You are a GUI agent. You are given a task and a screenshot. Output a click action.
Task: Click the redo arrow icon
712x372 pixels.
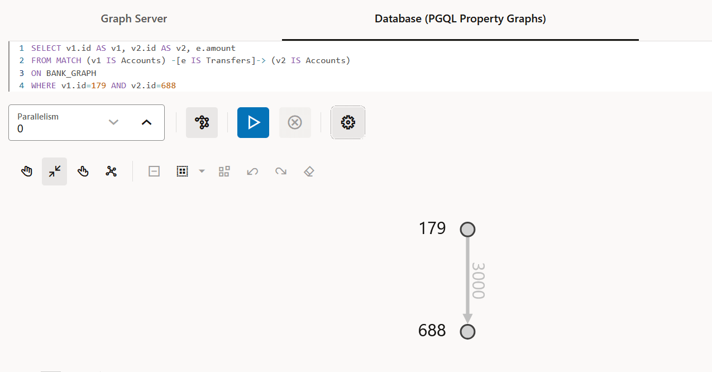coord(281,171)
